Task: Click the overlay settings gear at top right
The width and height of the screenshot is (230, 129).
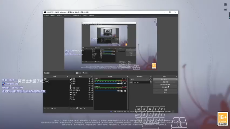Action: (225, 5)
